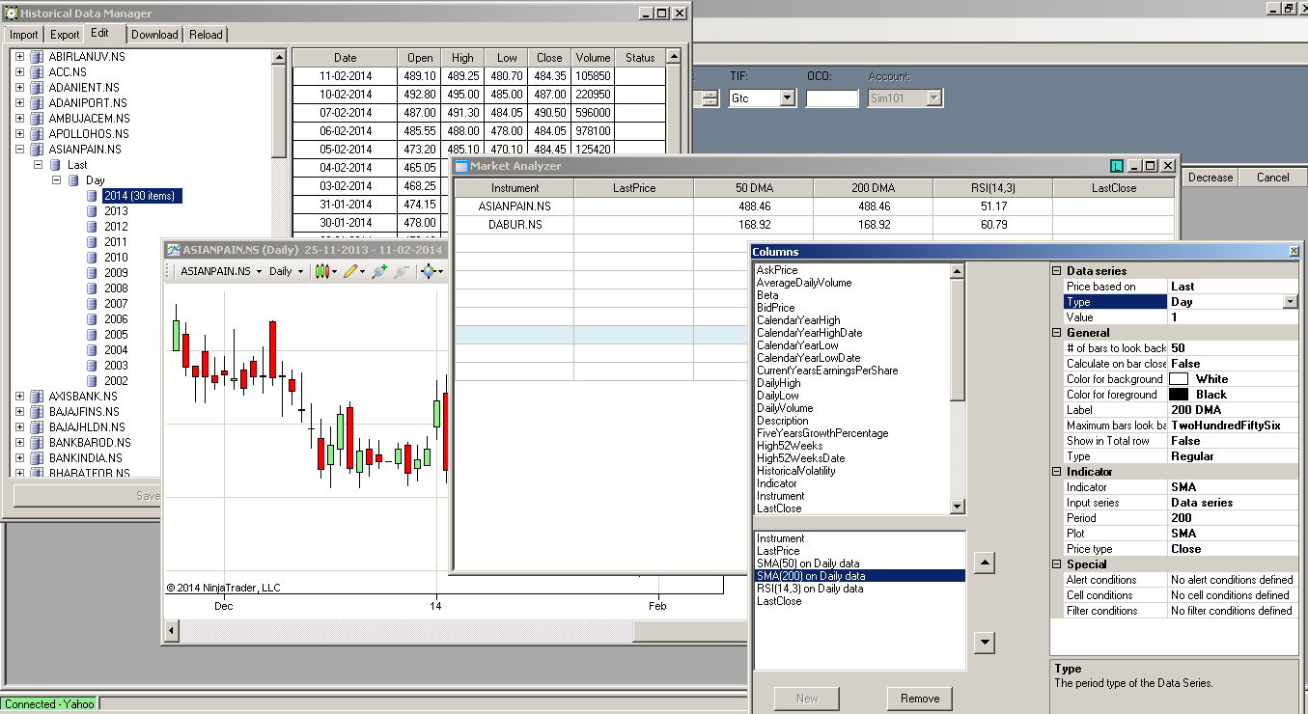
Task: Collapse the Special property group
Action: pos(1057,564)
